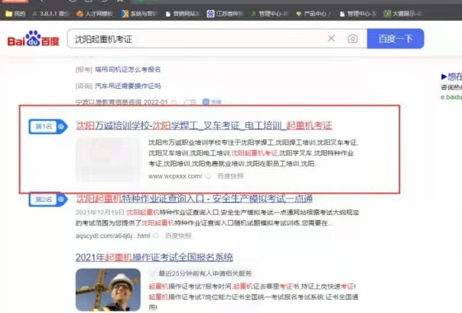
Task: Open the 塔吊司机证怎么考报名 link
Action: (128, 69)
